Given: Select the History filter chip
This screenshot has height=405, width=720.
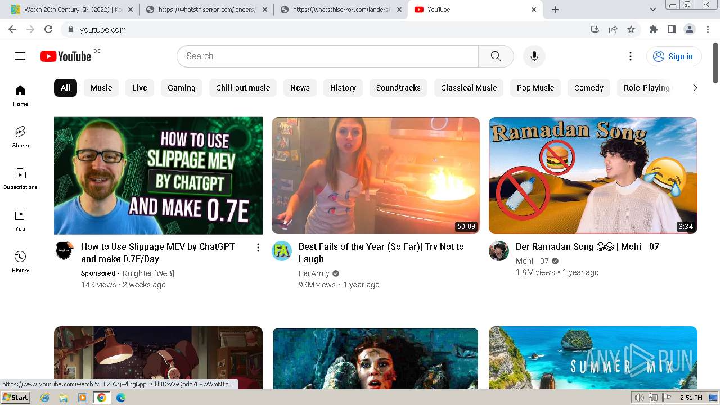Looking at the screenshot, I should click(x=343, y=88).
